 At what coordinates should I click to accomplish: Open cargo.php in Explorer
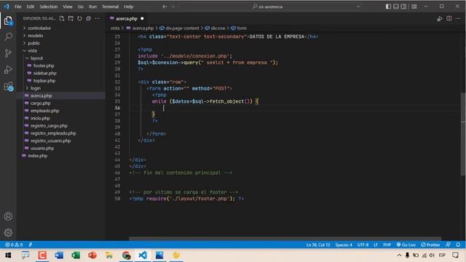coord(41,103)
